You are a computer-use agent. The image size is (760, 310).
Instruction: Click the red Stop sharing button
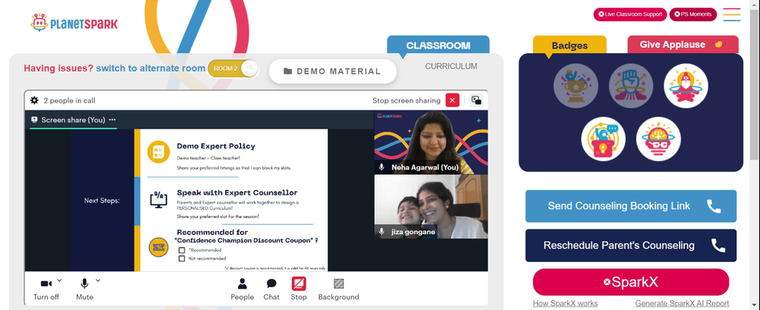pyautogui.click(x=299, y=289)
